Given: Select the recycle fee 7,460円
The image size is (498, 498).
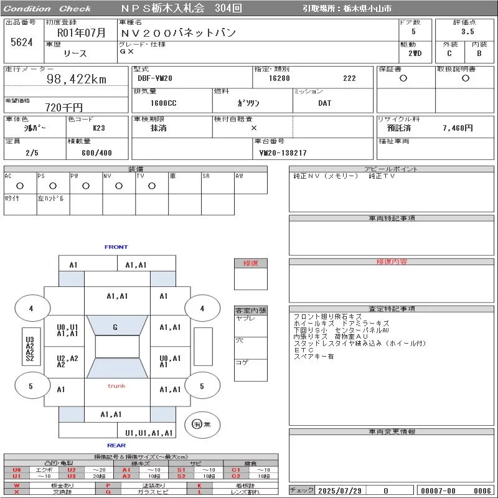Looking at the screenshot, I should 458,128.
